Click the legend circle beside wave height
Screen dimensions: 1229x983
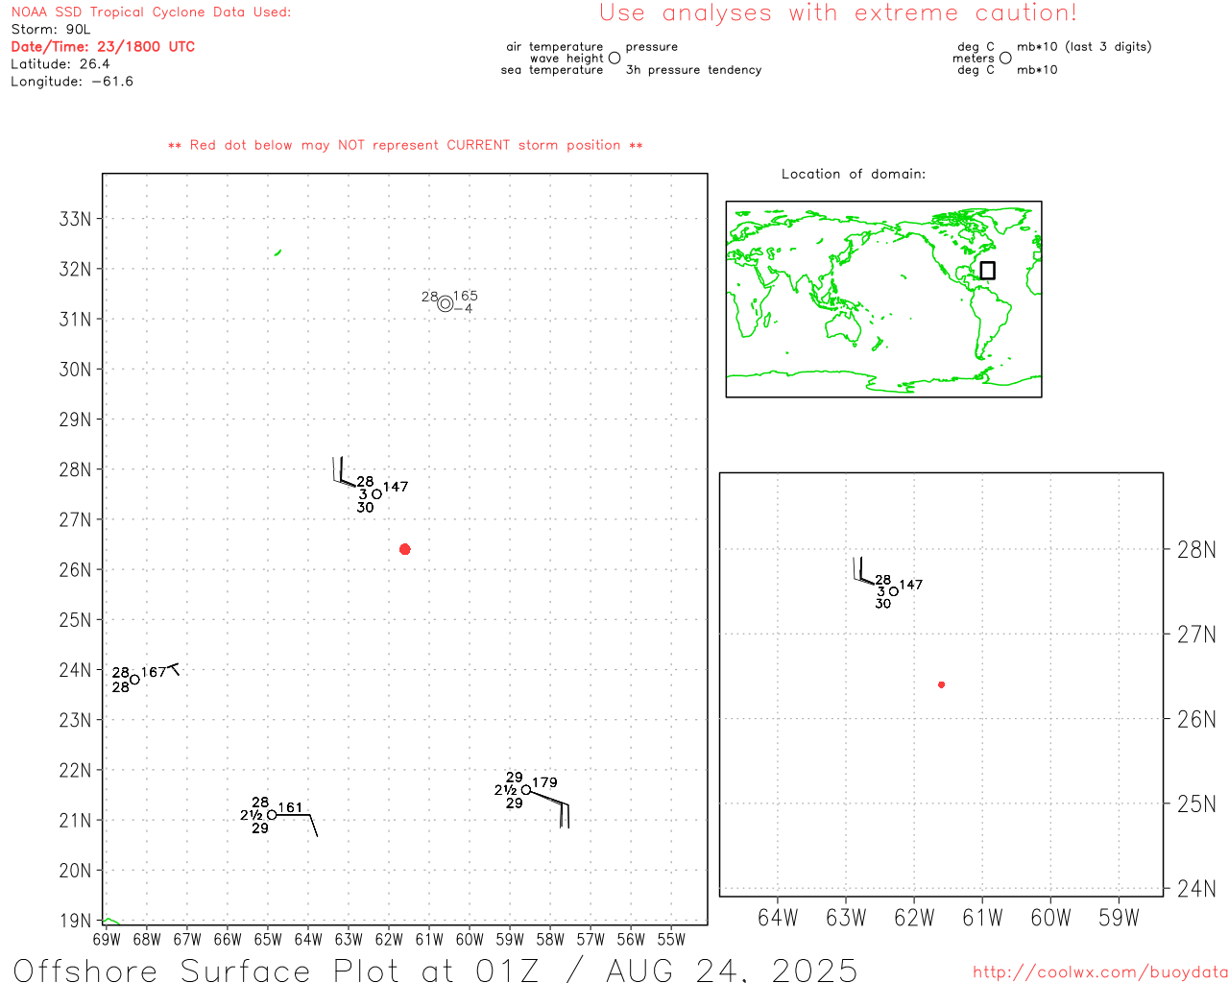614,59
